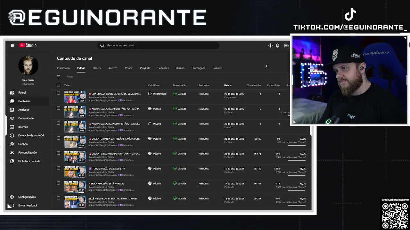This screenshot has height=230, width=410.
Task: Click the 99,5% like-ratio bar of CARTA DA PRISÃO
Action: (297, 145)
